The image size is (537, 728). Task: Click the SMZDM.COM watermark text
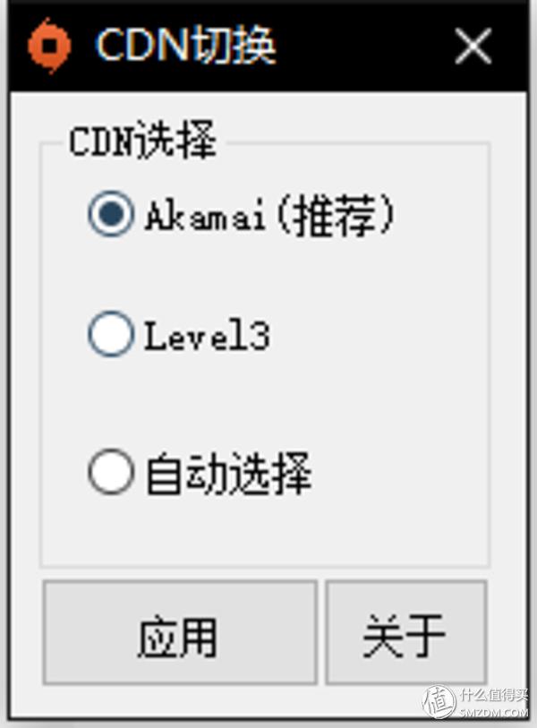(x=494, y=713)
